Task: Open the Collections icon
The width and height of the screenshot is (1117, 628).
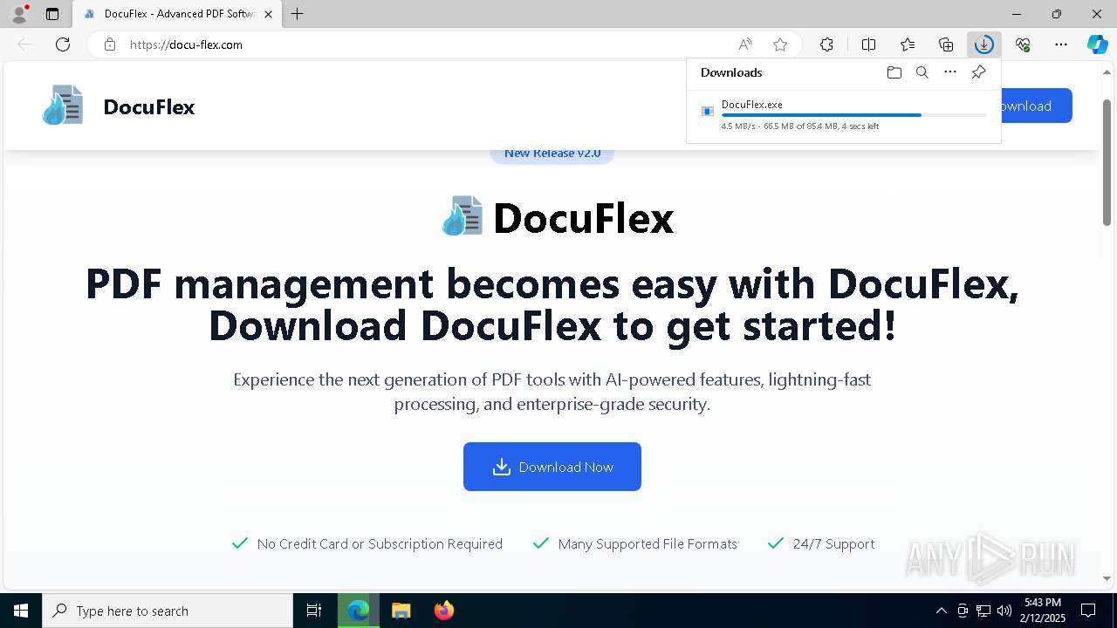Action: click(946, 44)
